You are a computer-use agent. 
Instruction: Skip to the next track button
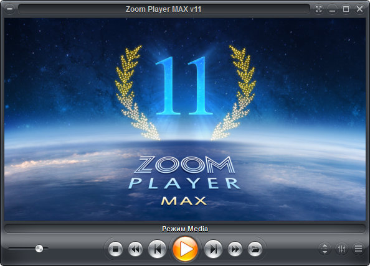click(213, 249)
